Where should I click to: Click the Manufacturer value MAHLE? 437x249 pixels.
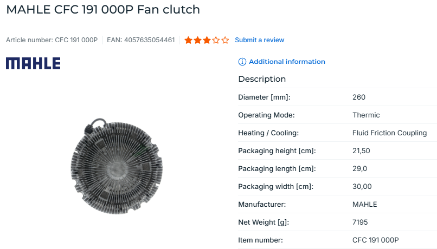(x=364, y=205)
